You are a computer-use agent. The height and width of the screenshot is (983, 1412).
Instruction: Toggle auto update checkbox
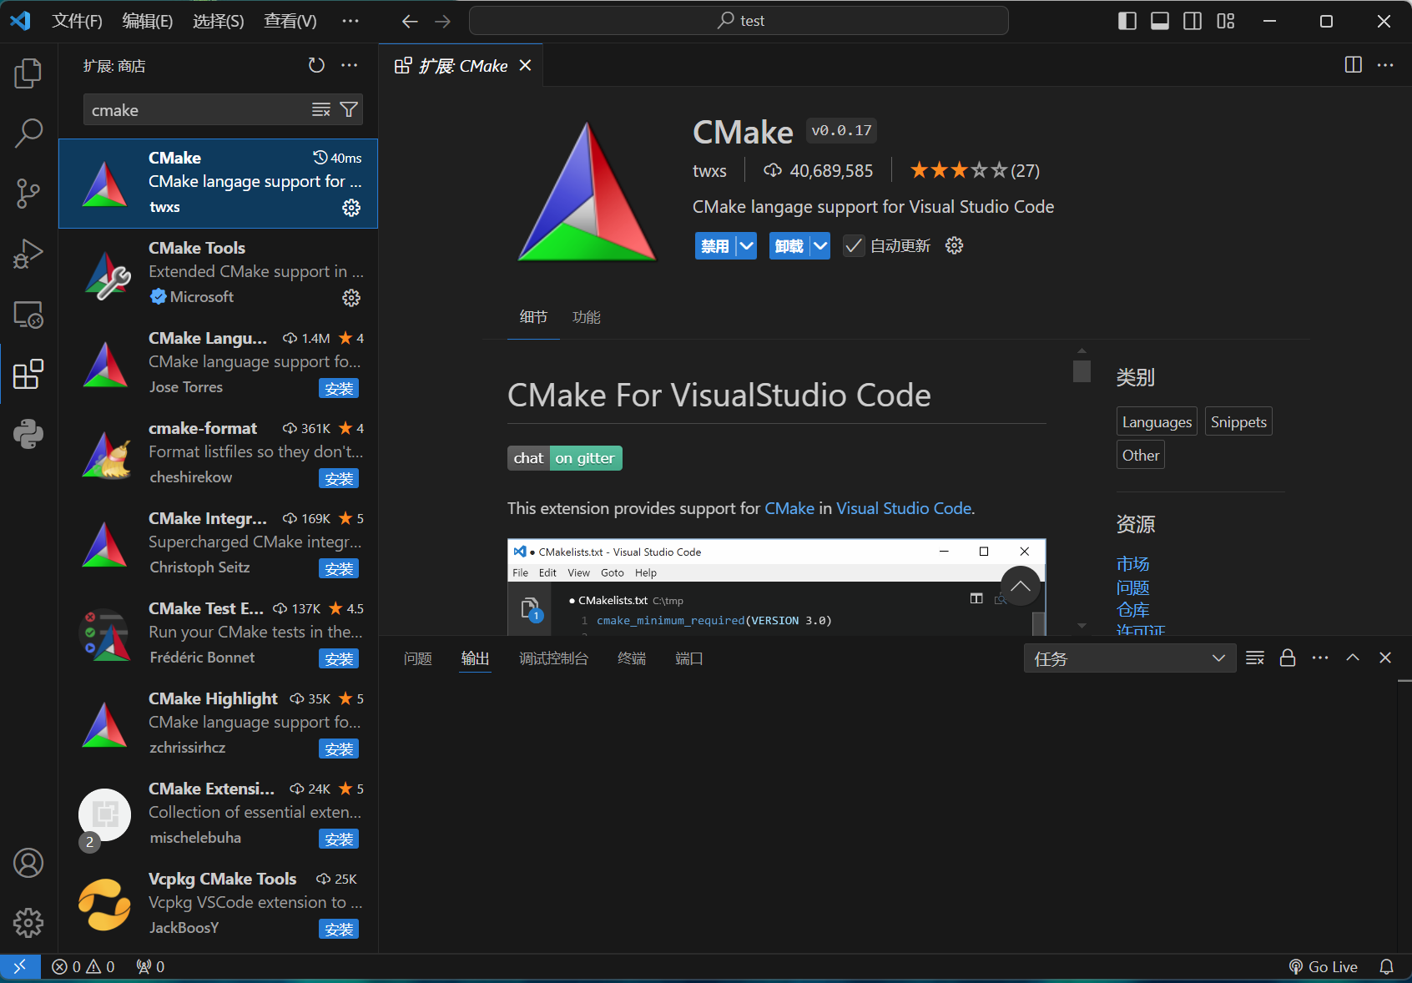point(853,245)
